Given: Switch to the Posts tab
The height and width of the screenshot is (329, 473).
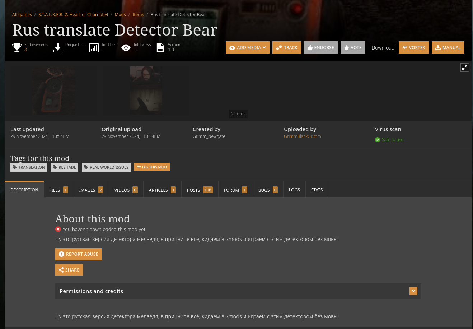Looking at the screenshot, I should click(x=200, y=190).
